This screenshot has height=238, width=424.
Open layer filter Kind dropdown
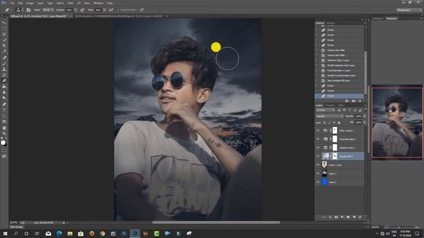click(x=325, y=110)
